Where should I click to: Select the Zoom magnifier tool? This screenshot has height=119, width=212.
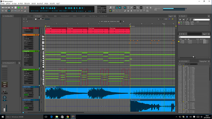pyautogui.click(x=147, y=8)
